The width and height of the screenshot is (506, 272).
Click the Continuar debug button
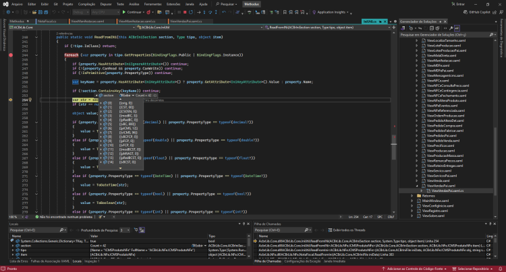click(x=132, y=12)
